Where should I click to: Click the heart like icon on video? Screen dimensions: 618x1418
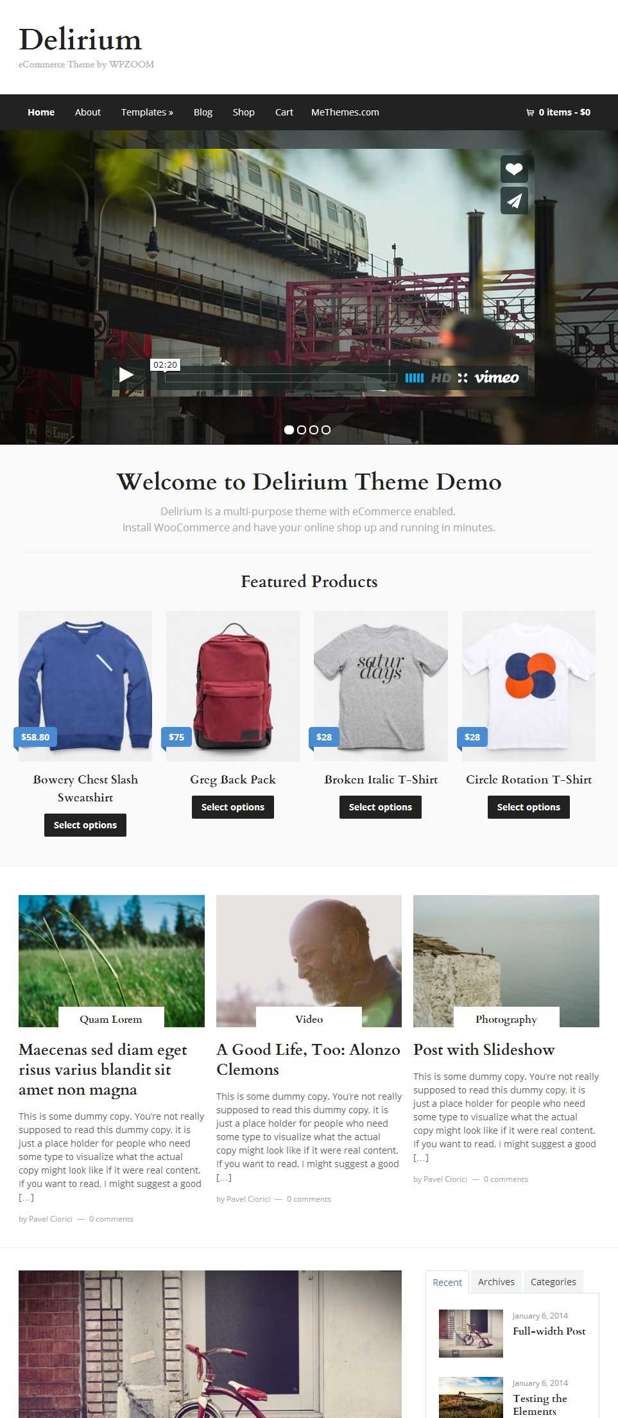pos(514,169)
